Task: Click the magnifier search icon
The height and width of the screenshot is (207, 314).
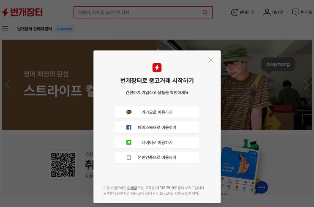Action: (205, 12)
